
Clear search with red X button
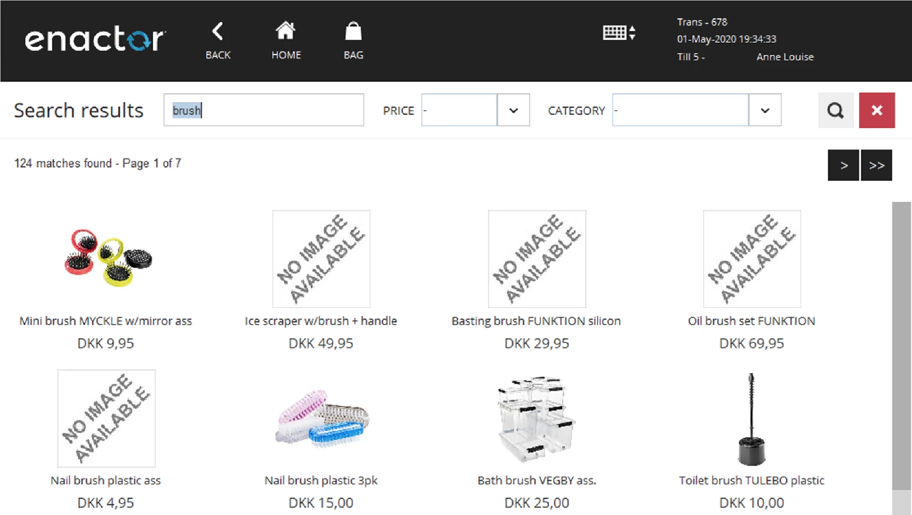click(876, 110)
